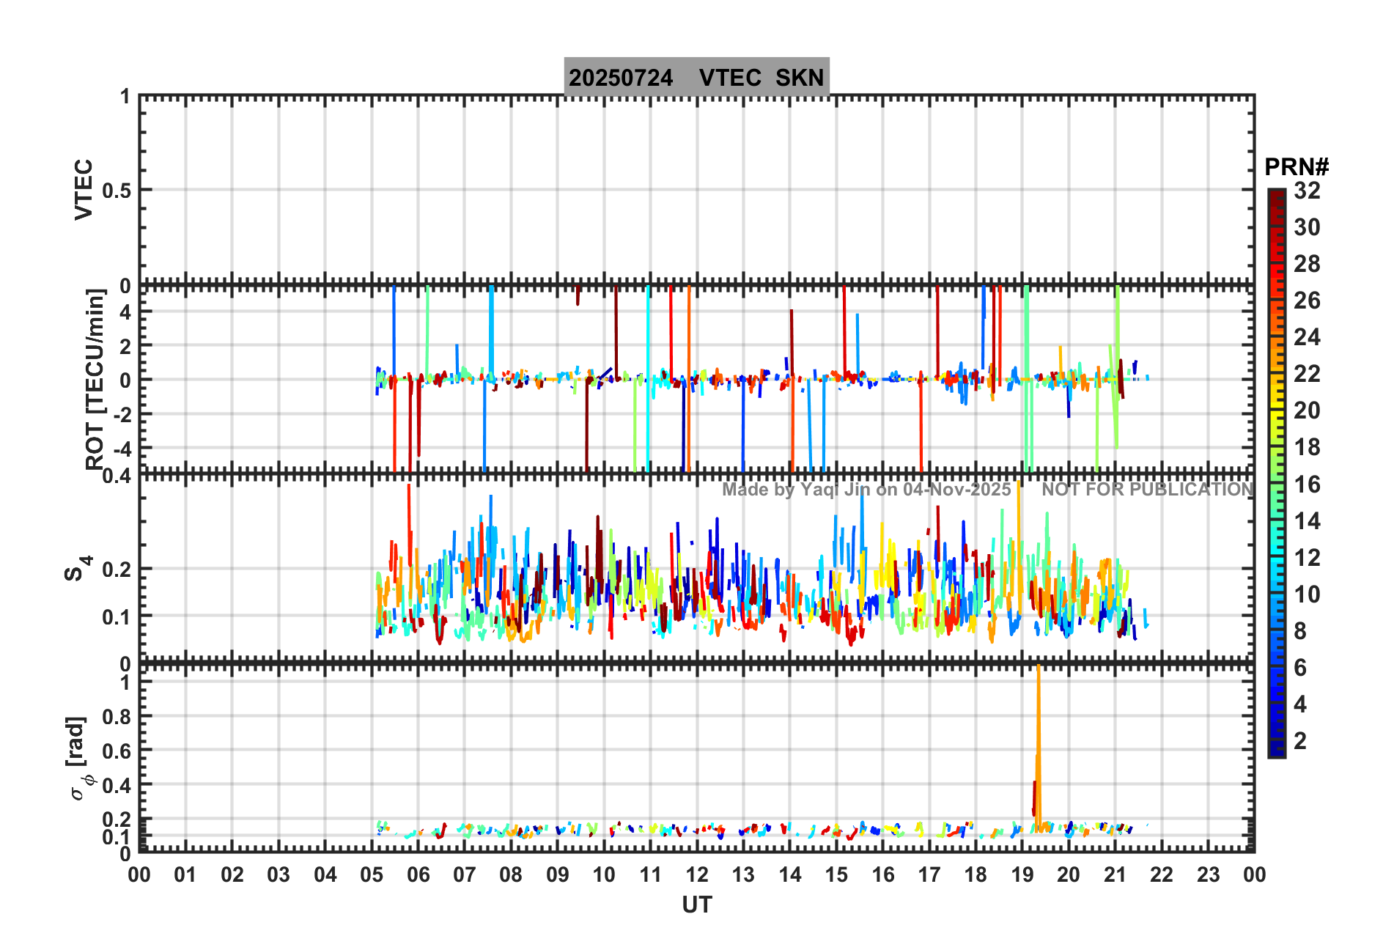Select x-axis hour tick 23

[x=1209, y=874]
